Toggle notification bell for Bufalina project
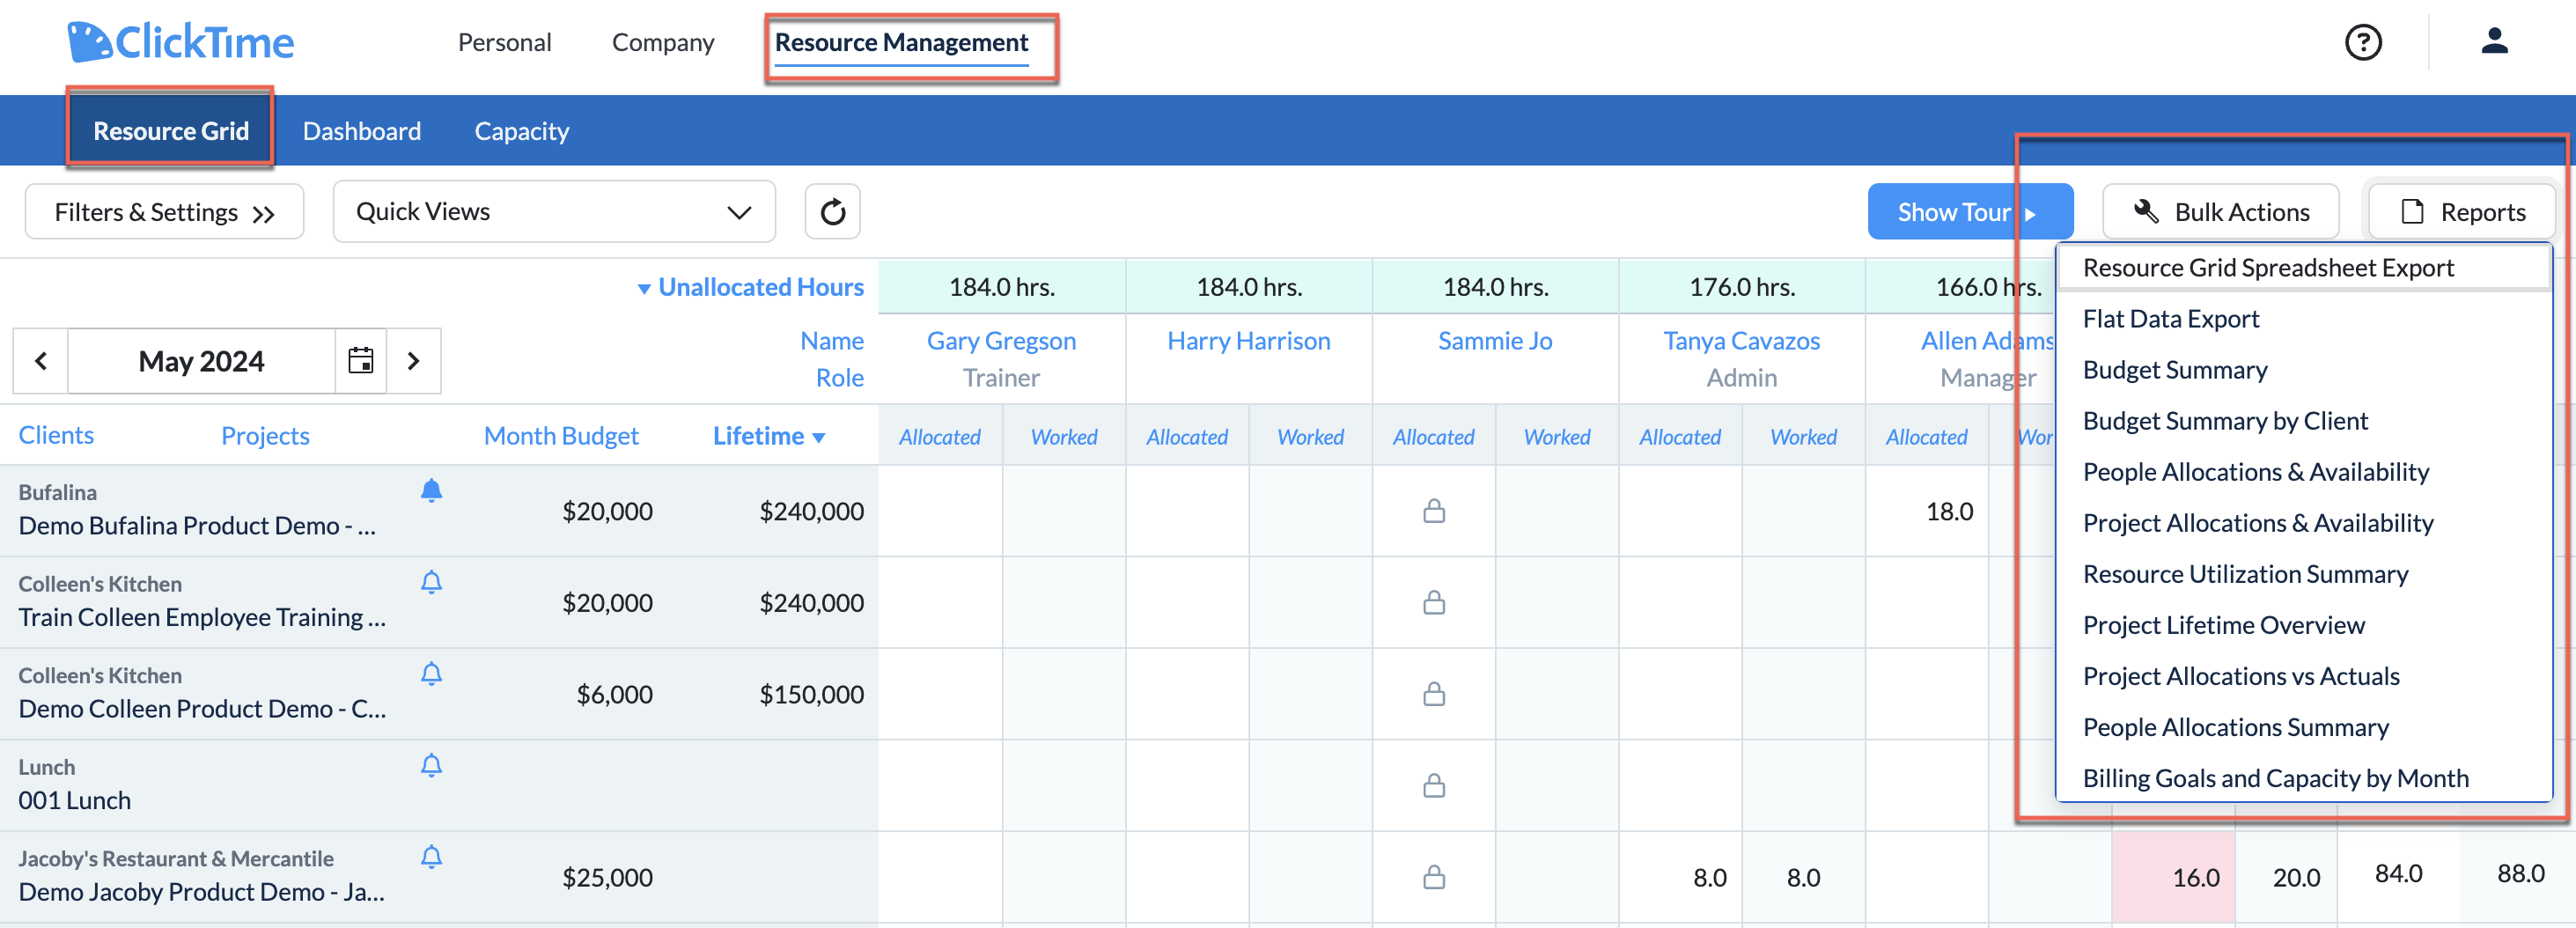 (x=431, y=490)
